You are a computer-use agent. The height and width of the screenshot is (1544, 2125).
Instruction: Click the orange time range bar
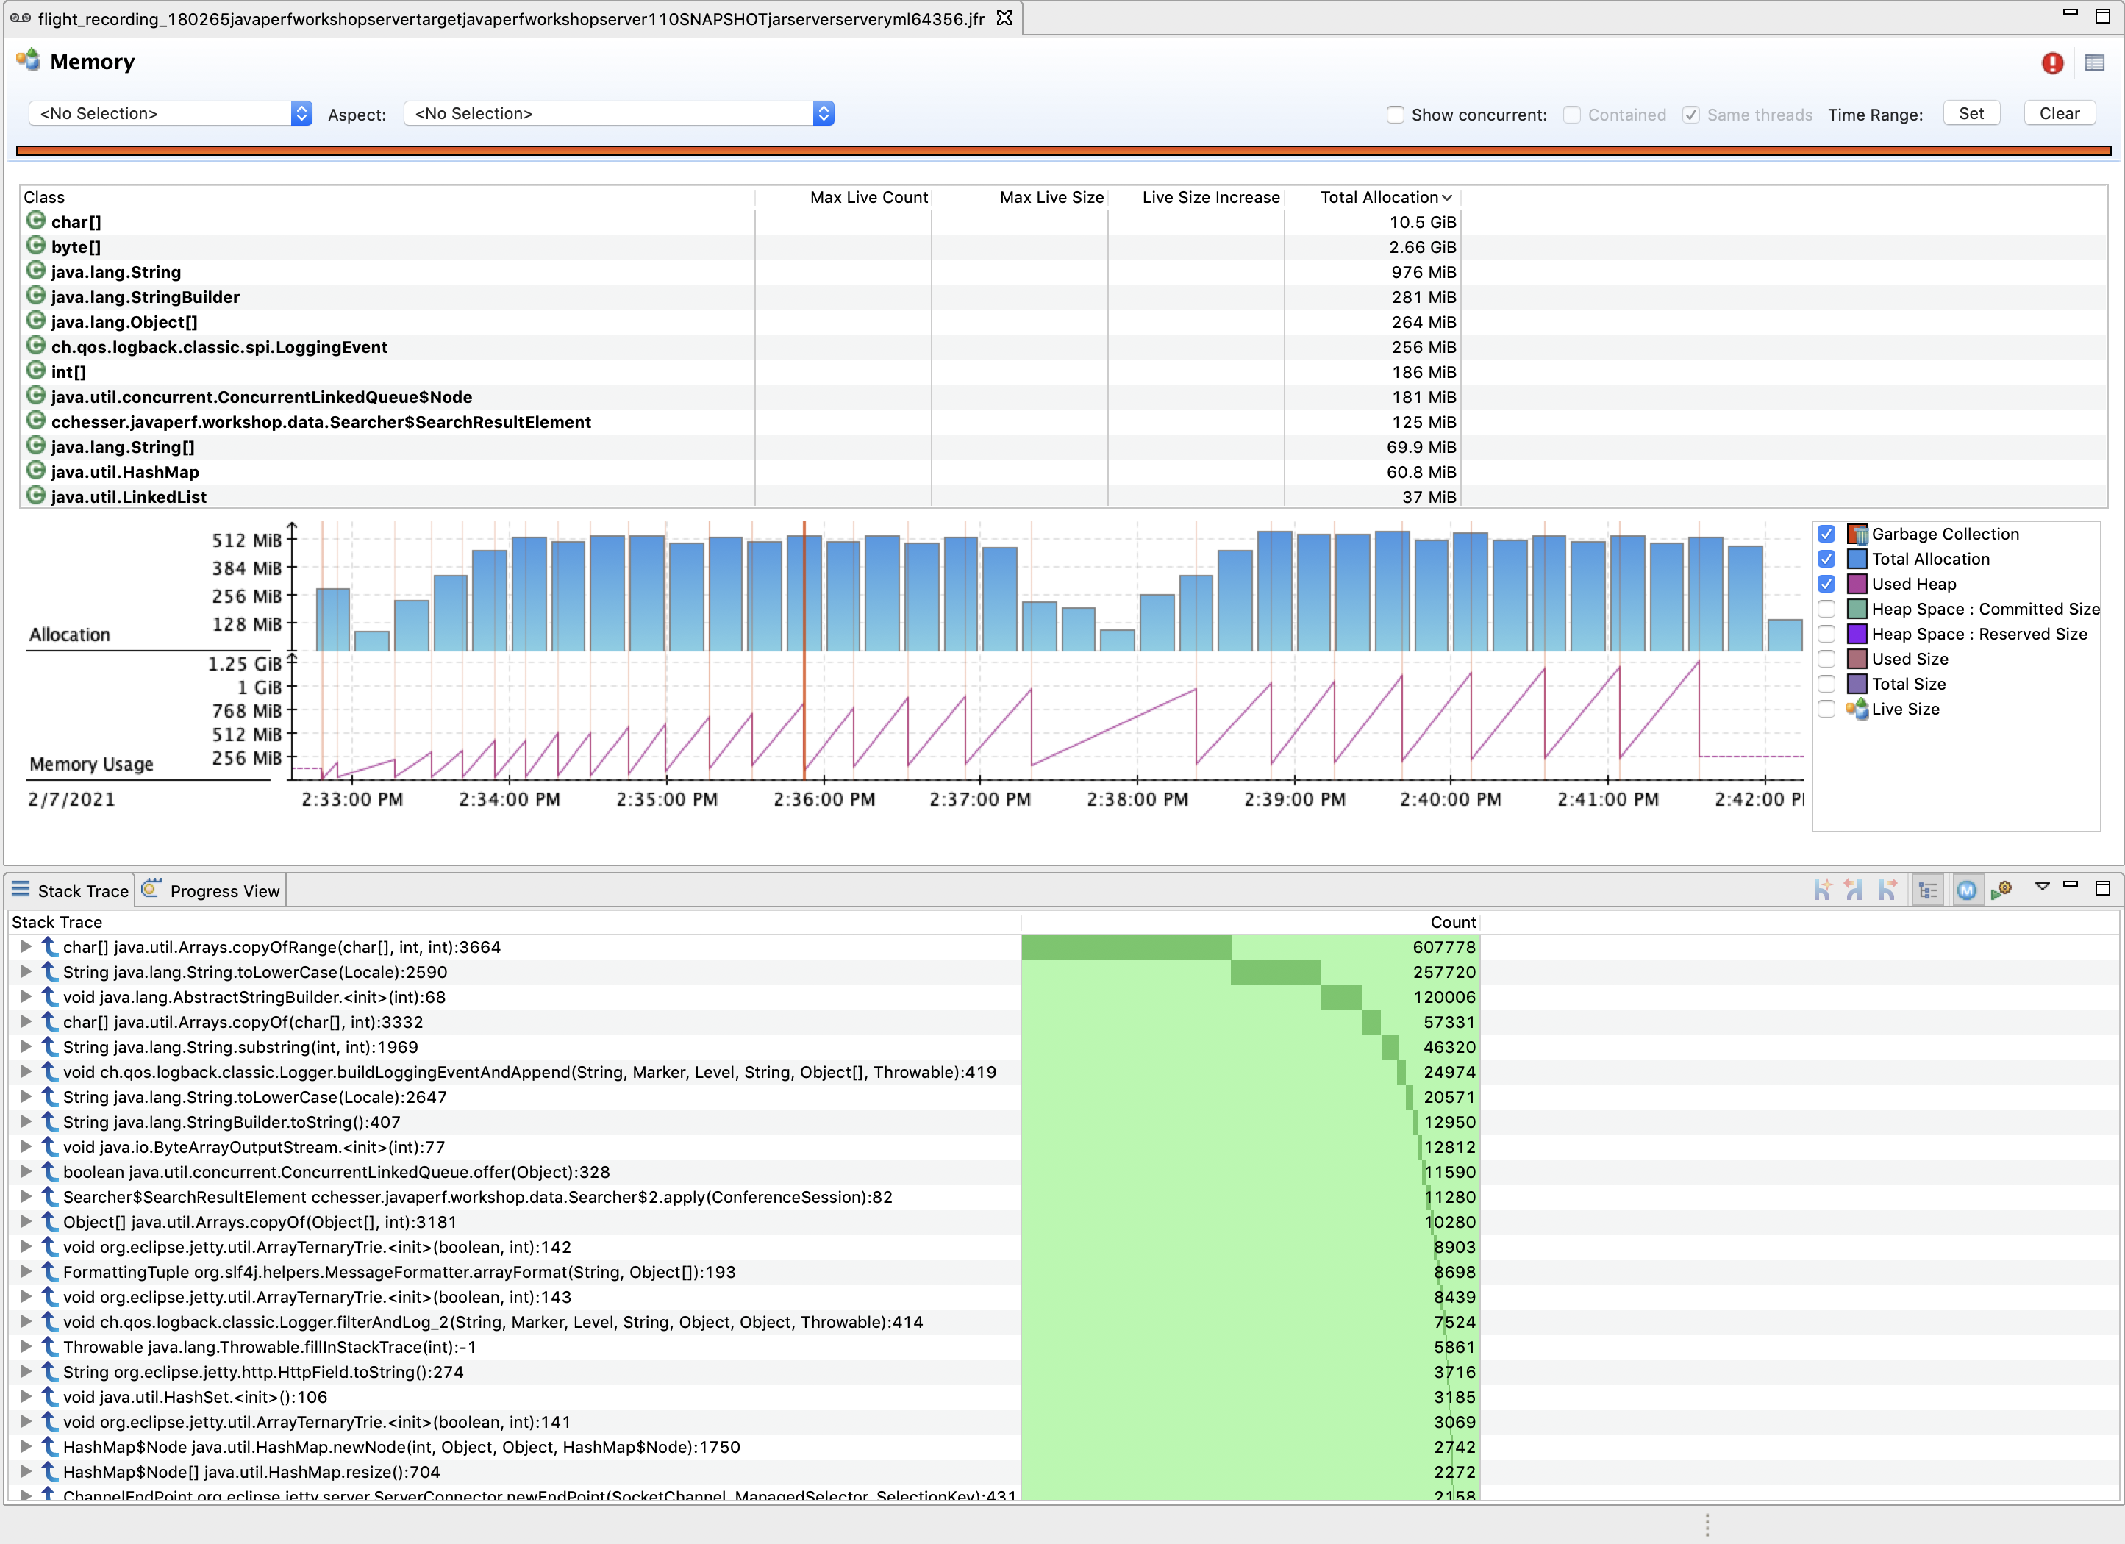[x=1063, y=150]
